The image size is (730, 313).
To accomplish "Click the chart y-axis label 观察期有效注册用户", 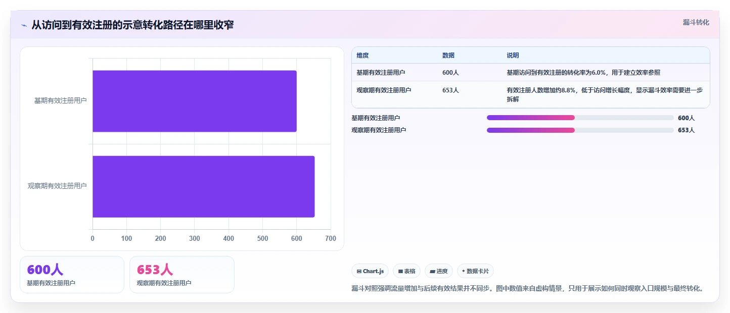I will point(57,186).
